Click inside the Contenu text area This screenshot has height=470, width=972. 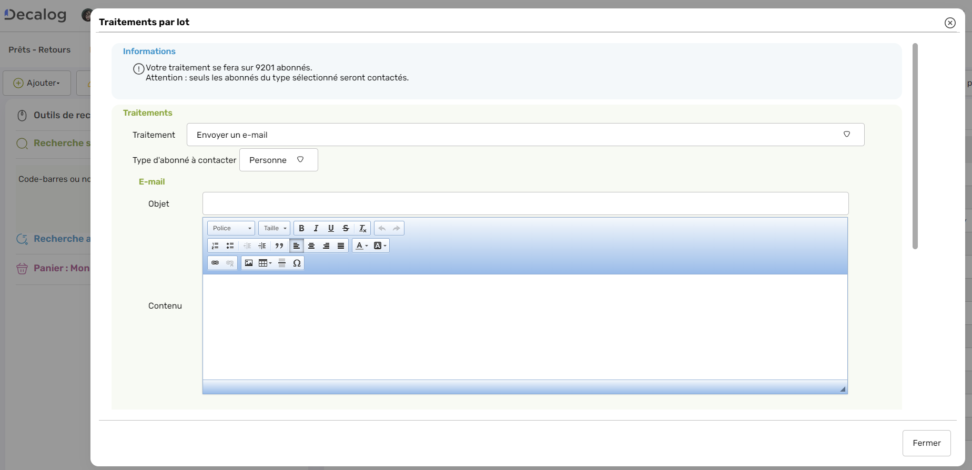point(525,327)
